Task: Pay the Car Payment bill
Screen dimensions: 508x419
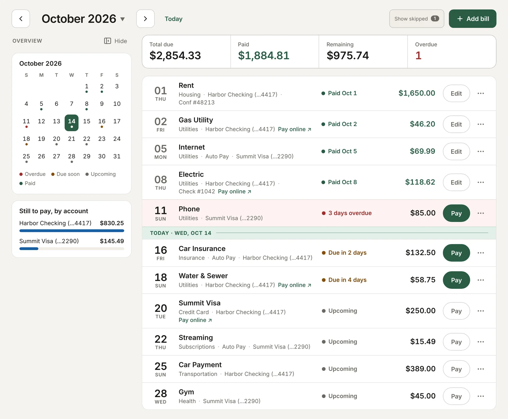Action: tap(456, 369)
